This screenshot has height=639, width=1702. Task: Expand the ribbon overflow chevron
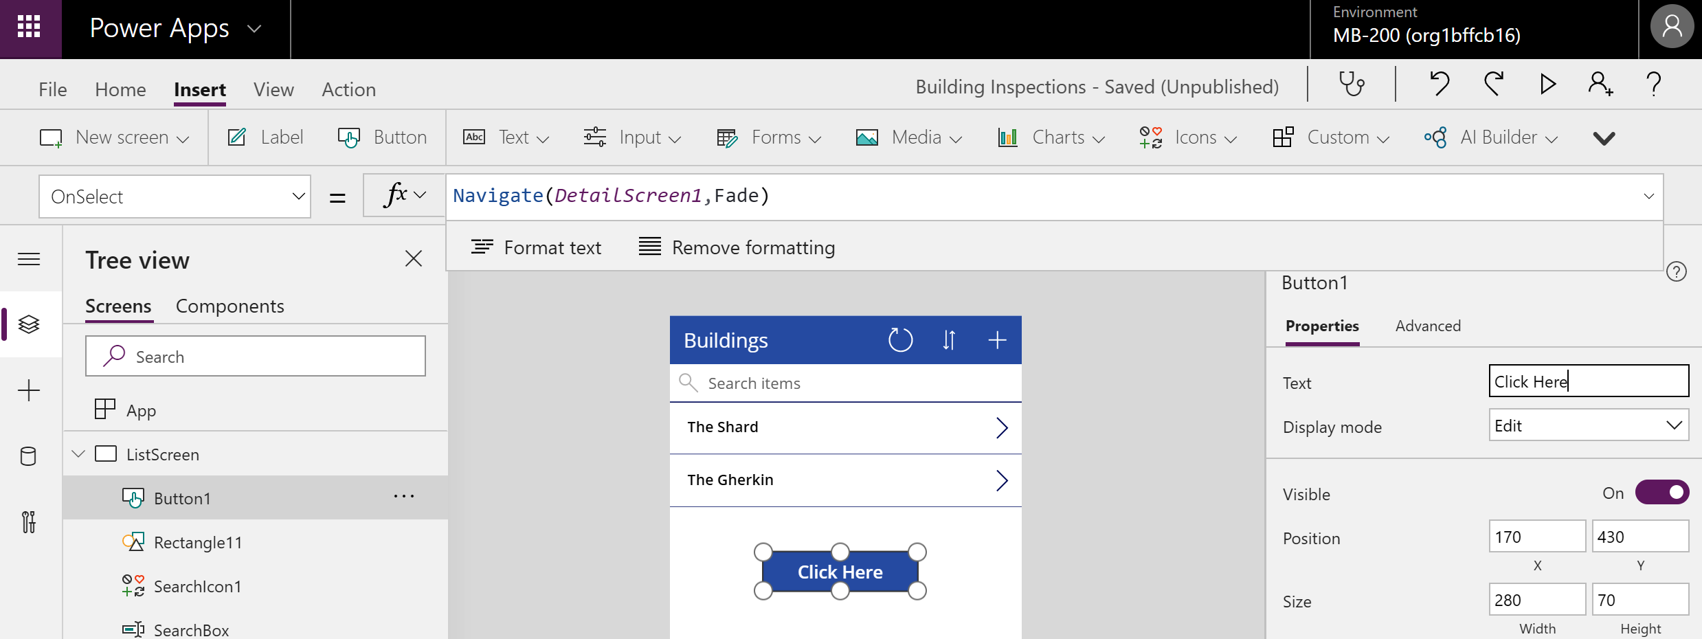point(1604,139)
